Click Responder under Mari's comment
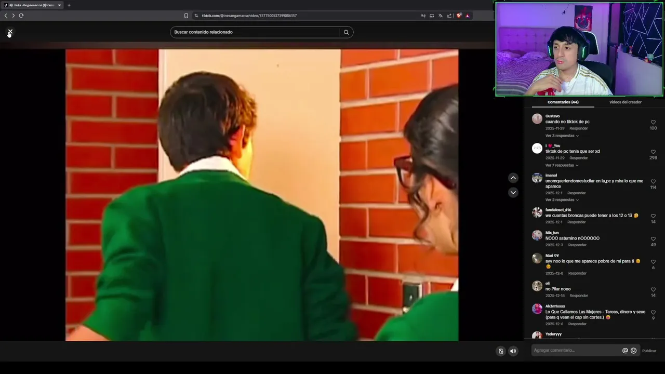 click(577, 273)
